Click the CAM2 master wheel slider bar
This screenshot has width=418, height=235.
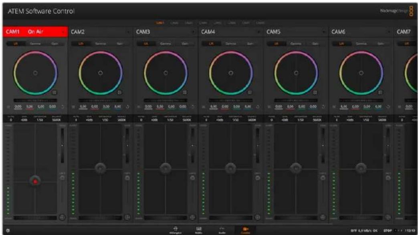pos(101,100)
